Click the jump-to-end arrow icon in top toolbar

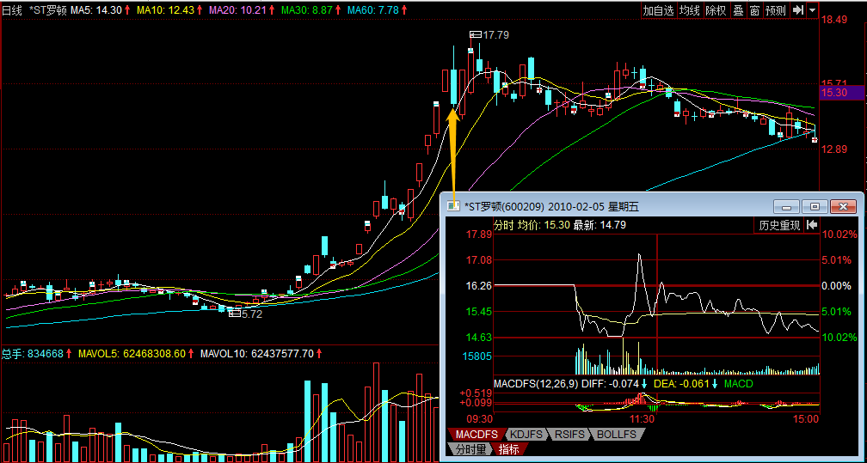(x=798, y=10)
